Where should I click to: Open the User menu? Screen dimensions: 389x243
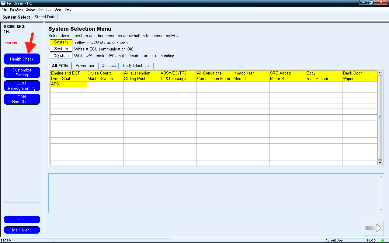point(58,9)
